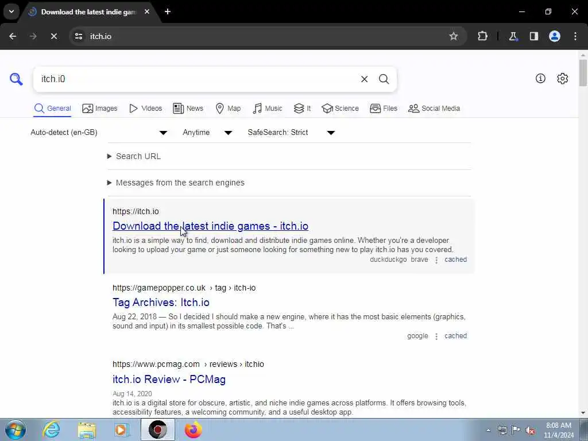Viewport: 588px width, 441px height.
Task: Open the Auto-detect language dropdown
Action: (99, 133)
